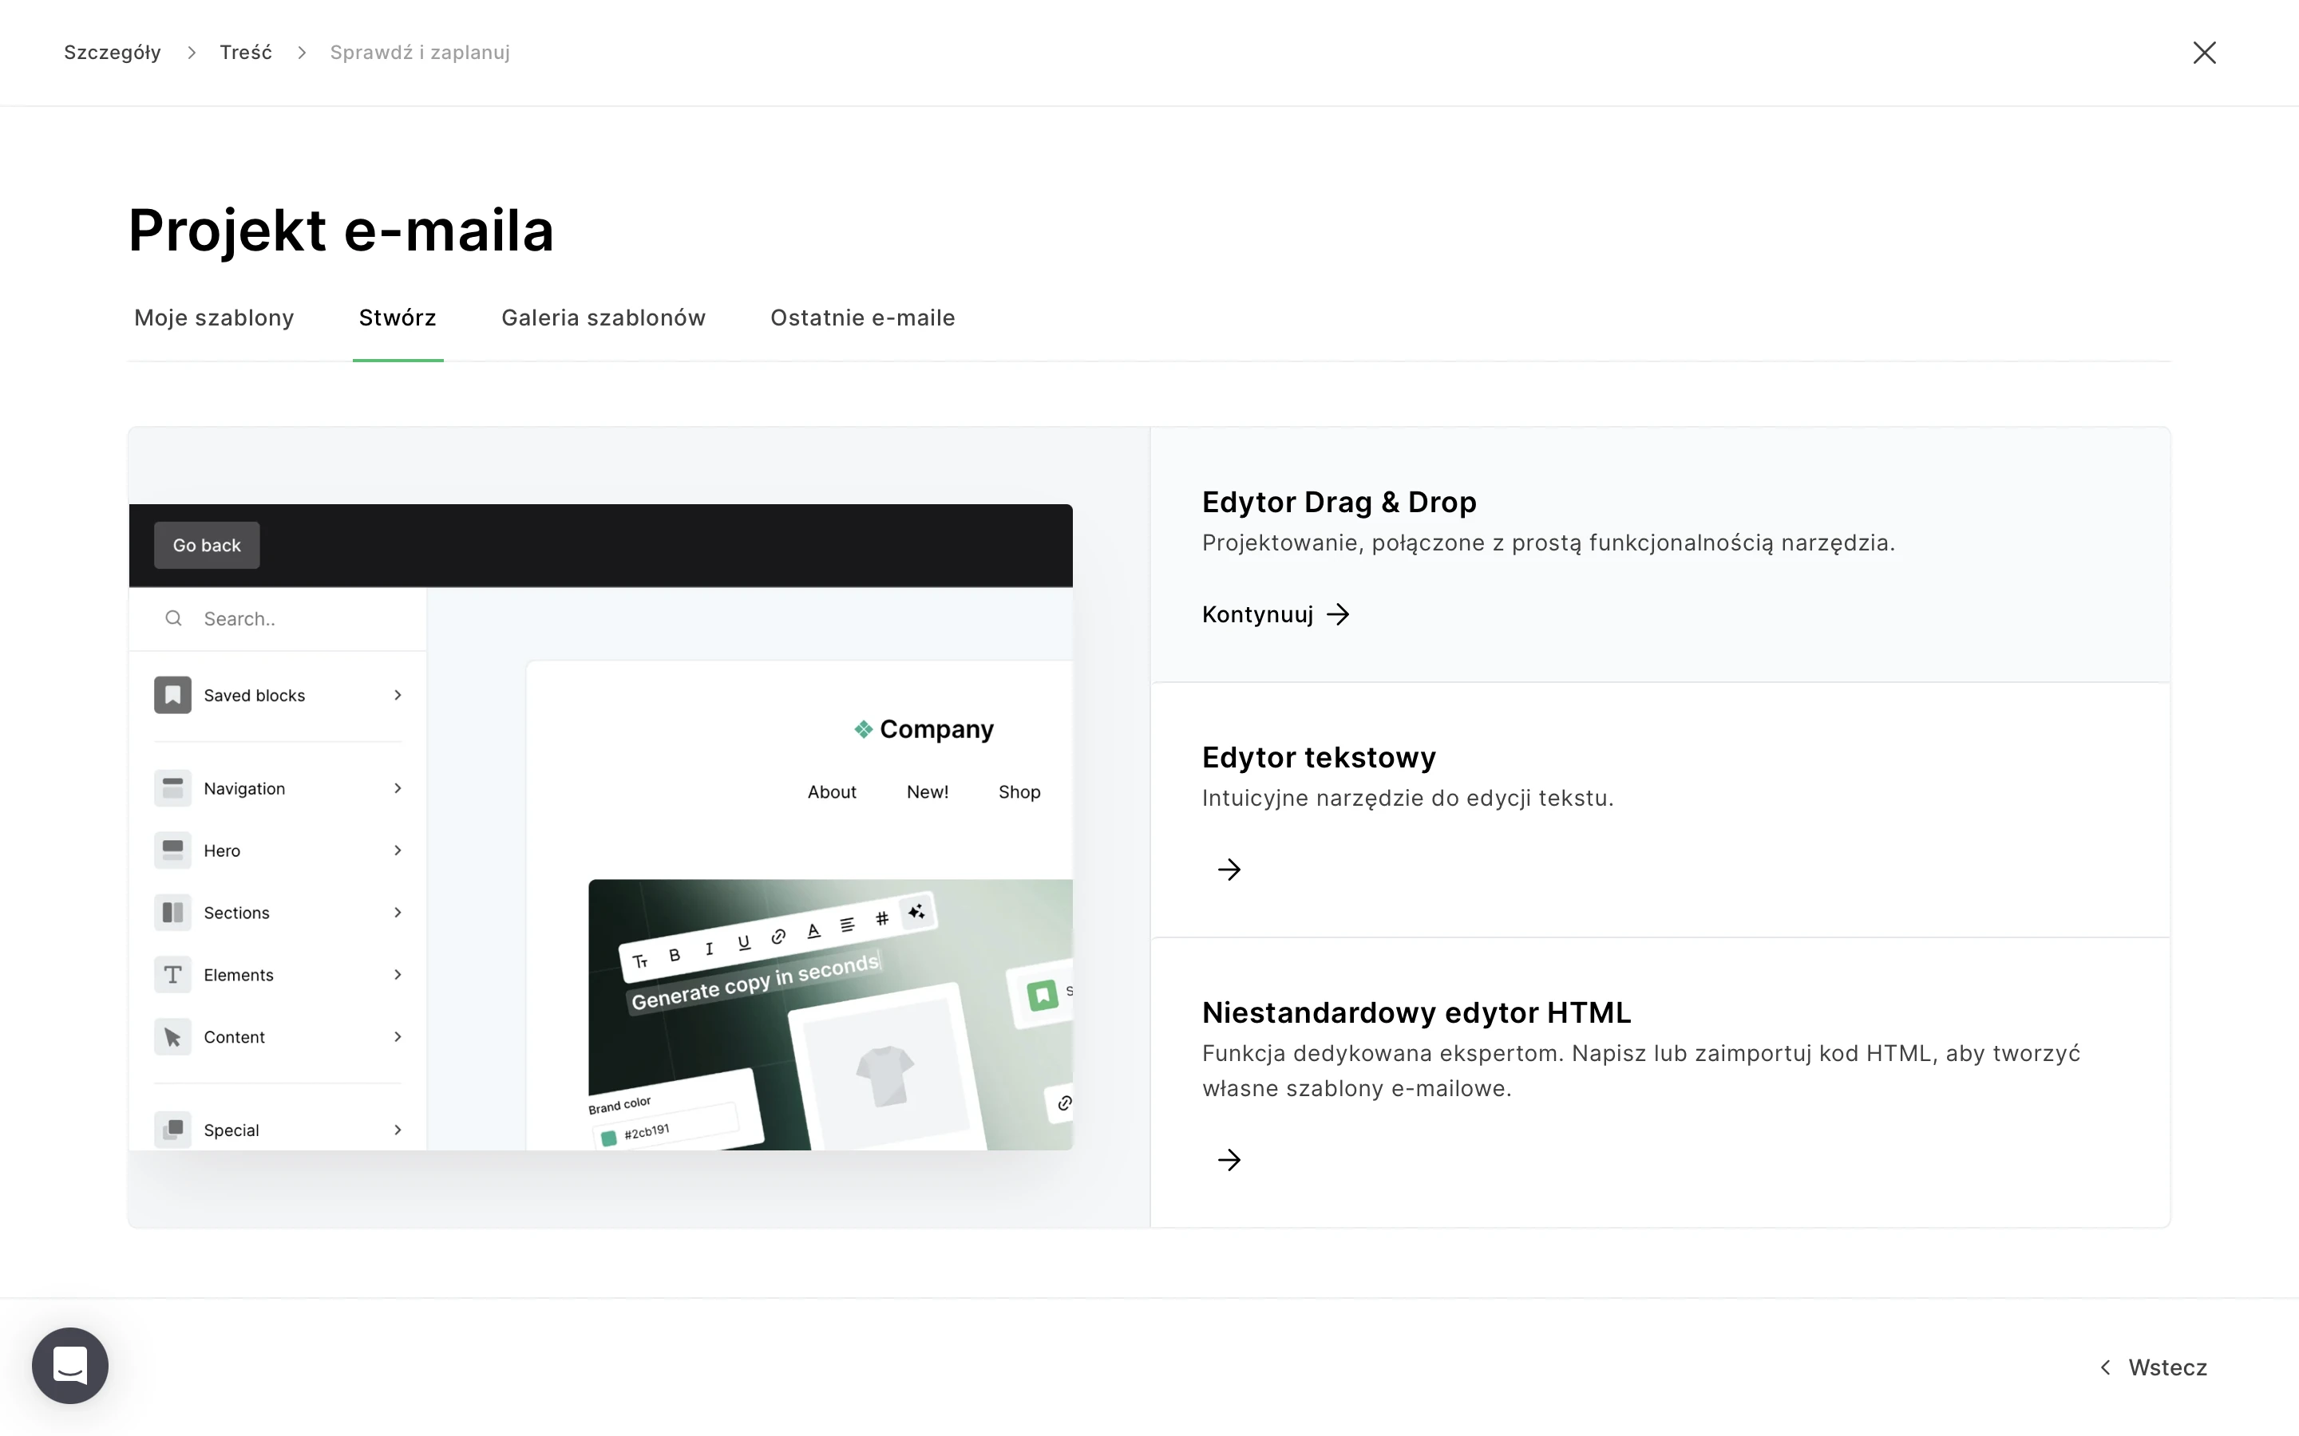Click the Special block icon
Viewport: 2299px width, 1436px height.
[x=173, y=1130]
